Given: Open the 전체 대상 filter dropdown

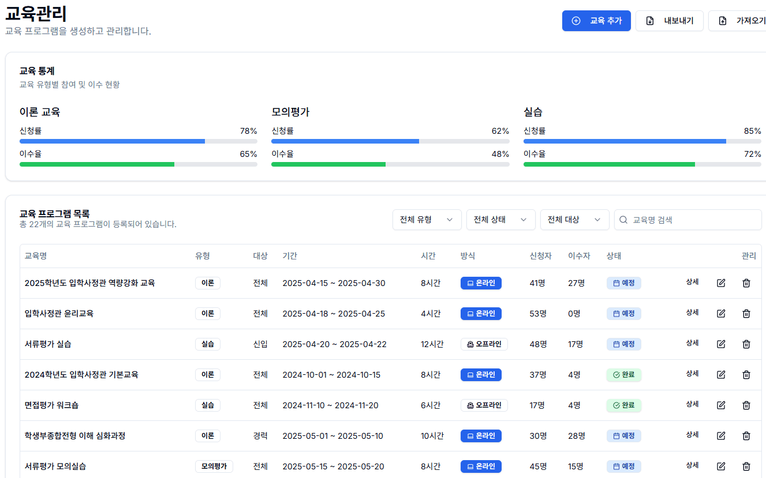Looking at the screenshot, I should 575,220.
